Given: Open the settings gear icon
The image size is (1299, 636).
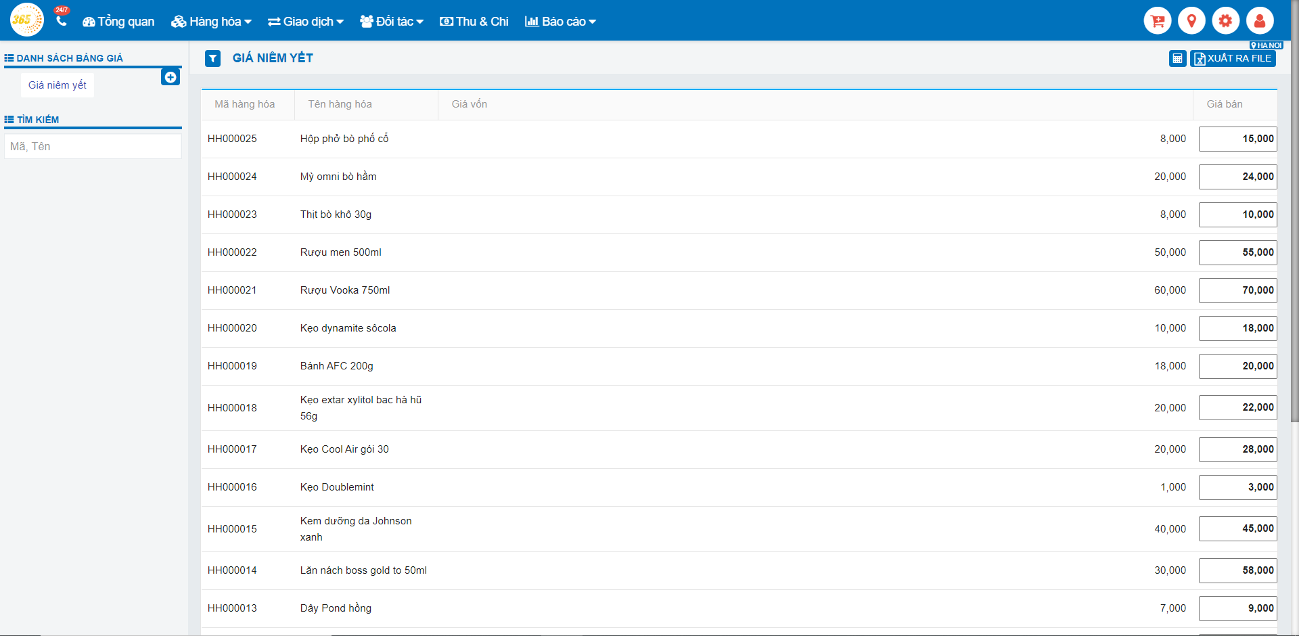Looking at the screenshot, I should point(1225,21).
